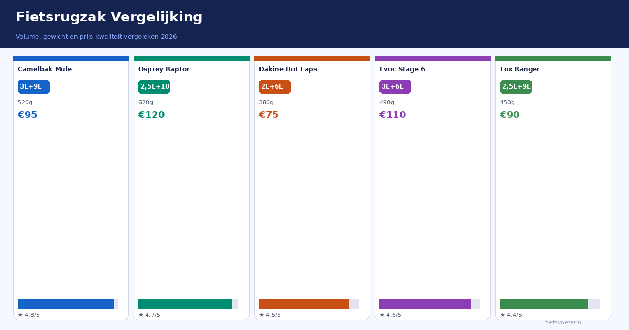This screenshot has height=330, width=629.
Task: Click the €75 price
Action: point(269,115)
